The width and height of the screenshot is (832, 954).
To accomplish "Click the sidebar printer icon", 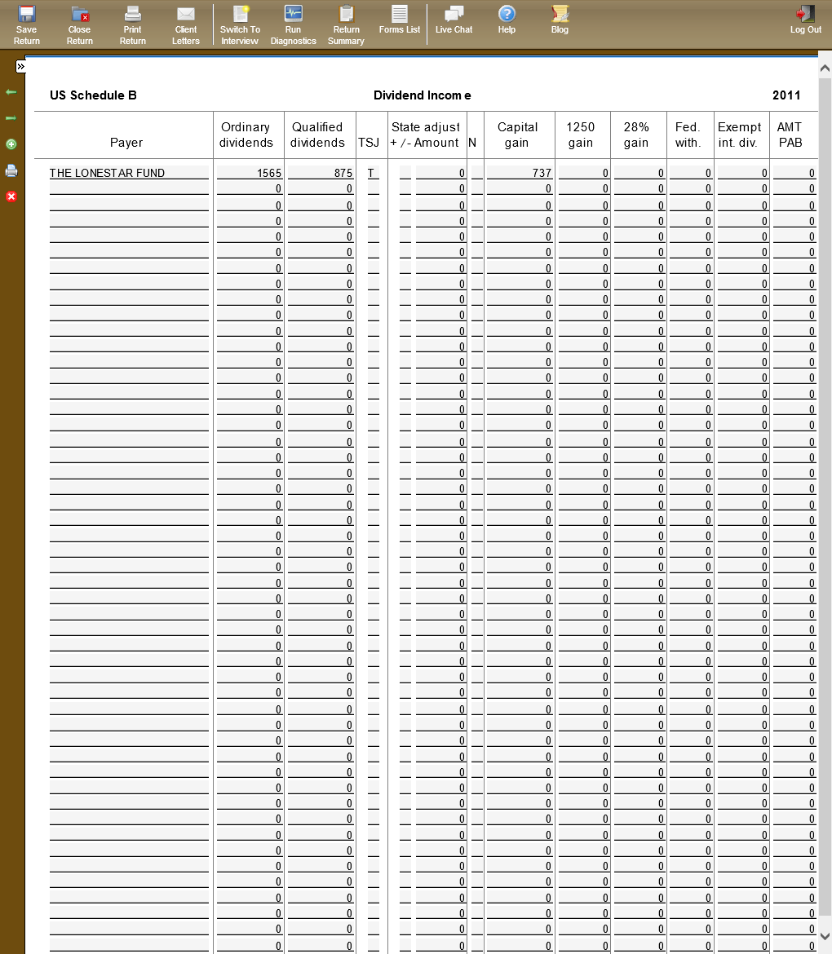I will pos(11,170).
